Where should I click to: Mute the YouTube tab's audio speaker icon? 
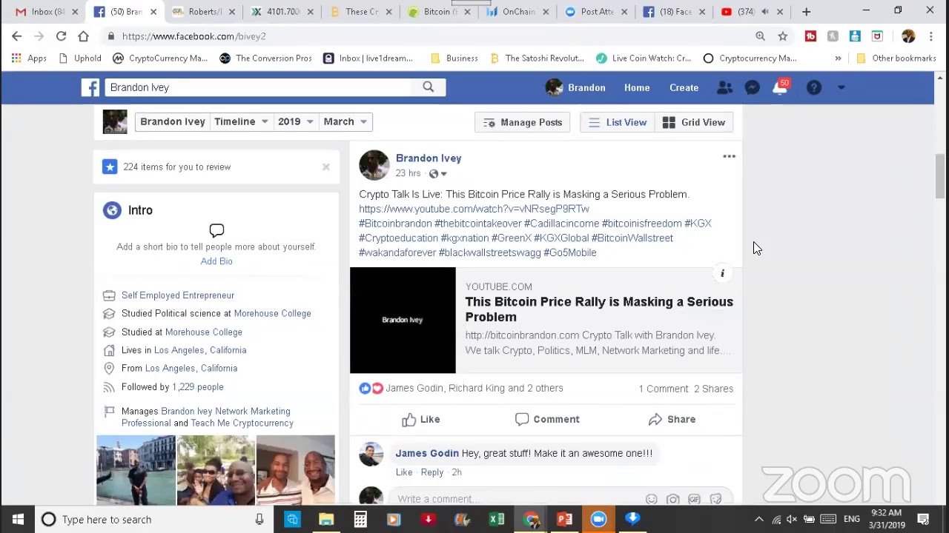(764, 12)
